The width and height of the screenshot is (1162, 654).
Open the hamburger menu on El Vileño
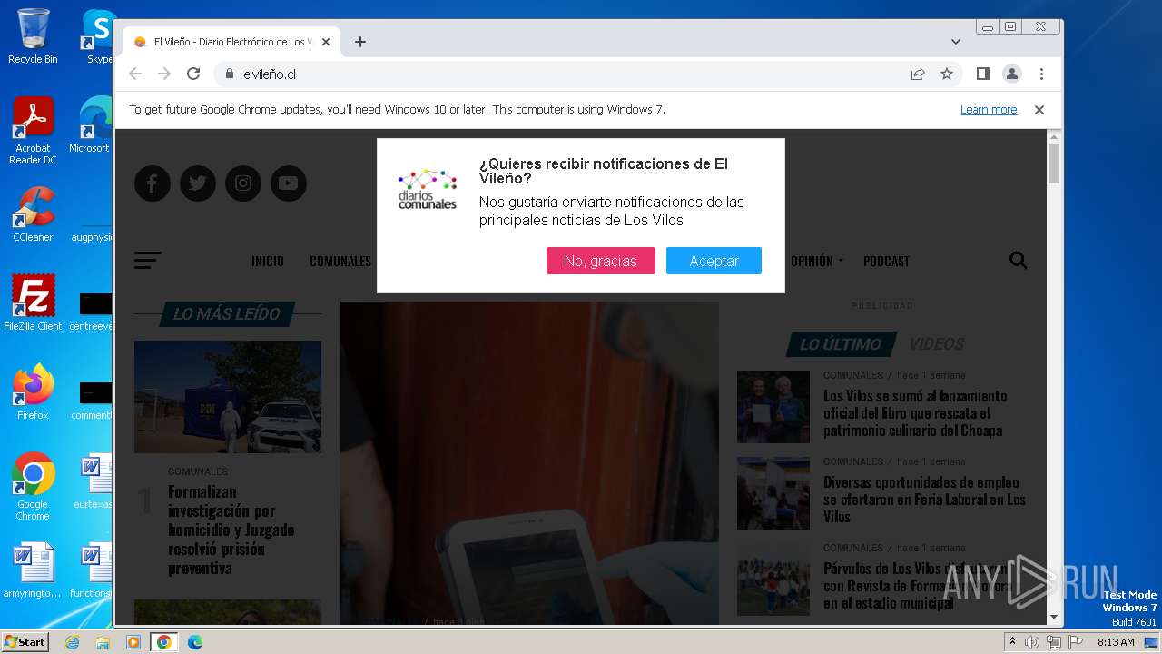(x=148, y=261)
